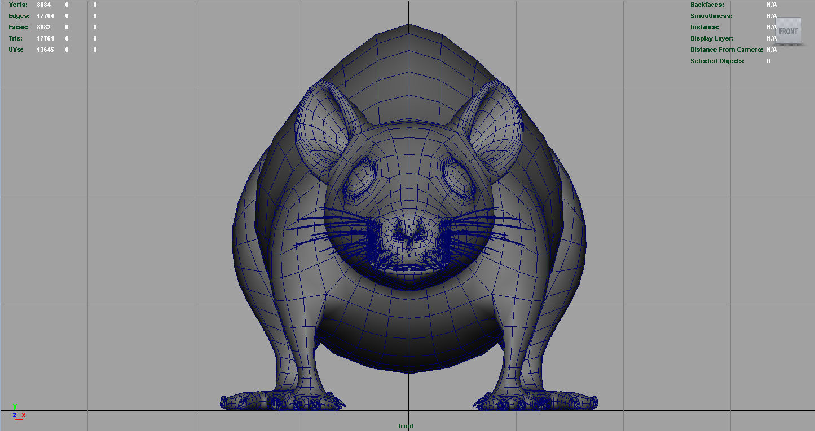Click the 17764 value in Edges row

[46, 16]
